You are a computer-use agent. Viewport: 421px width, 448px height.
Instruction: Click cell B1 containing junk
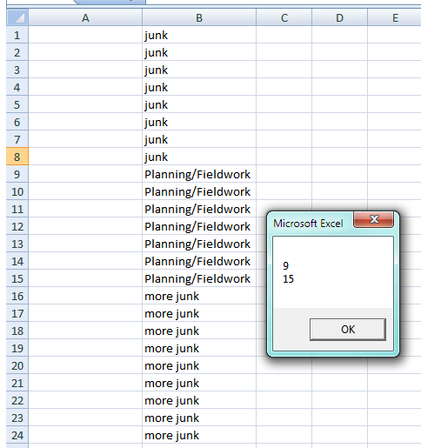click(199, 35)
